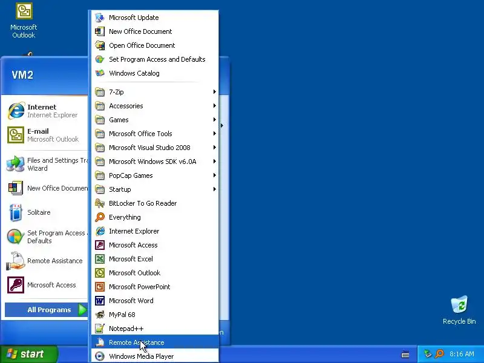Click the Microsoft Access icon in Start menu left pane
Image resolution: width=484 pixels, height=363 pixels.
[16, 284]
